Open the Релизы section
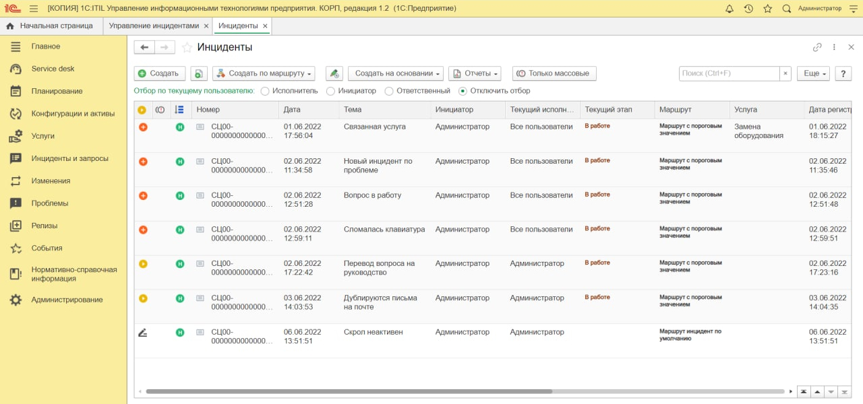 click(x=63, y=226)
